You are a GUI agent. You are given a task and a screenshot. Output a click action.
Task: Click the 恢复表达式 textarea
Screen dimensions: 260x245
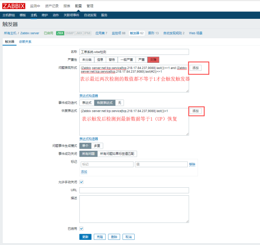click(x=134, y=122)
